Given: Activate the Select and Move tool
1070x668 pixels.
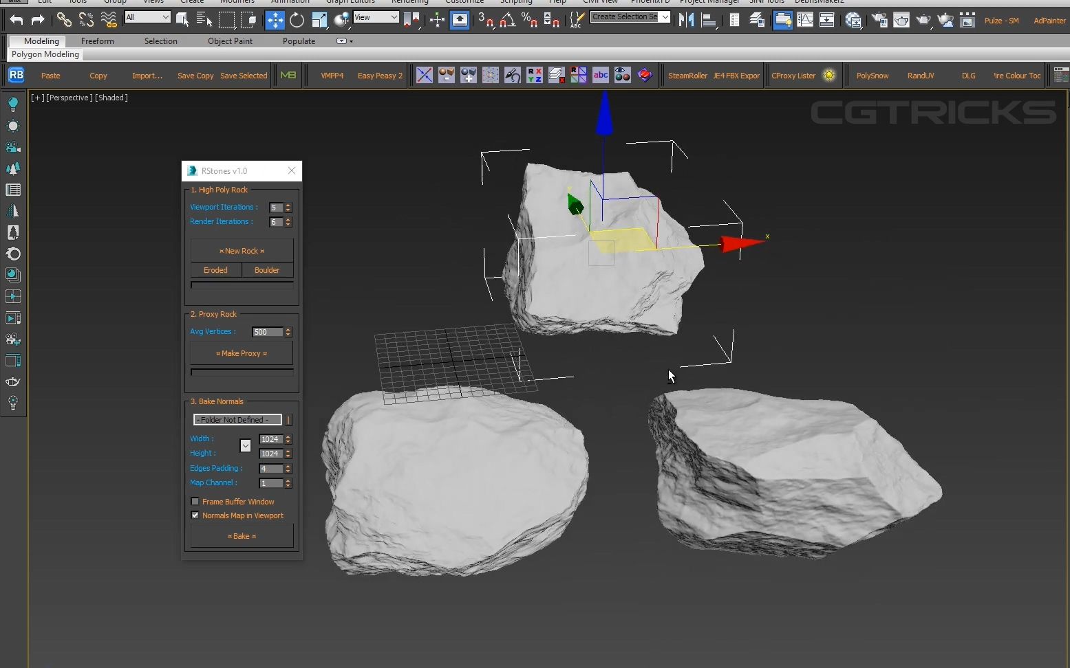Looking at the screenshot, I should click(275, 20).
